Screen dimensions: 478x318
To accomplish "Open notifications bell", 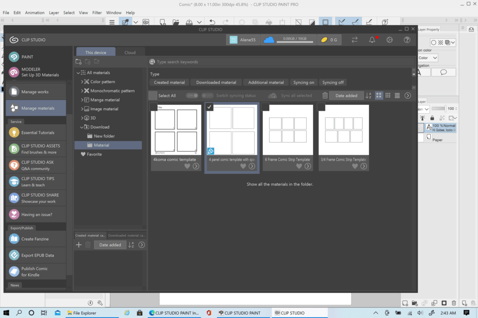I will click(x=372, y=40).
